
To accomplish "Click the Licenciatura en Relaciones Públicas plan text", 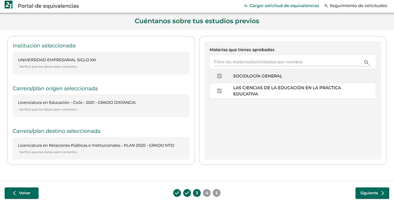I will [x=96, y=146].
